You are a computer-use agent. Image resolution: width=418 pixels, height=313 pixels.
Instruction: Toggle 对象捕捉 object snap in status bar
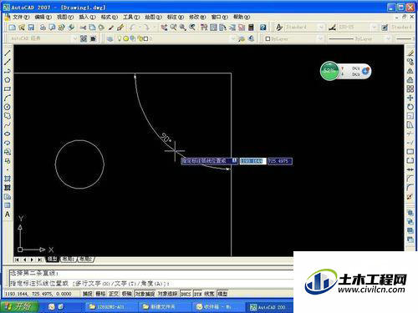tap(145, 294)
